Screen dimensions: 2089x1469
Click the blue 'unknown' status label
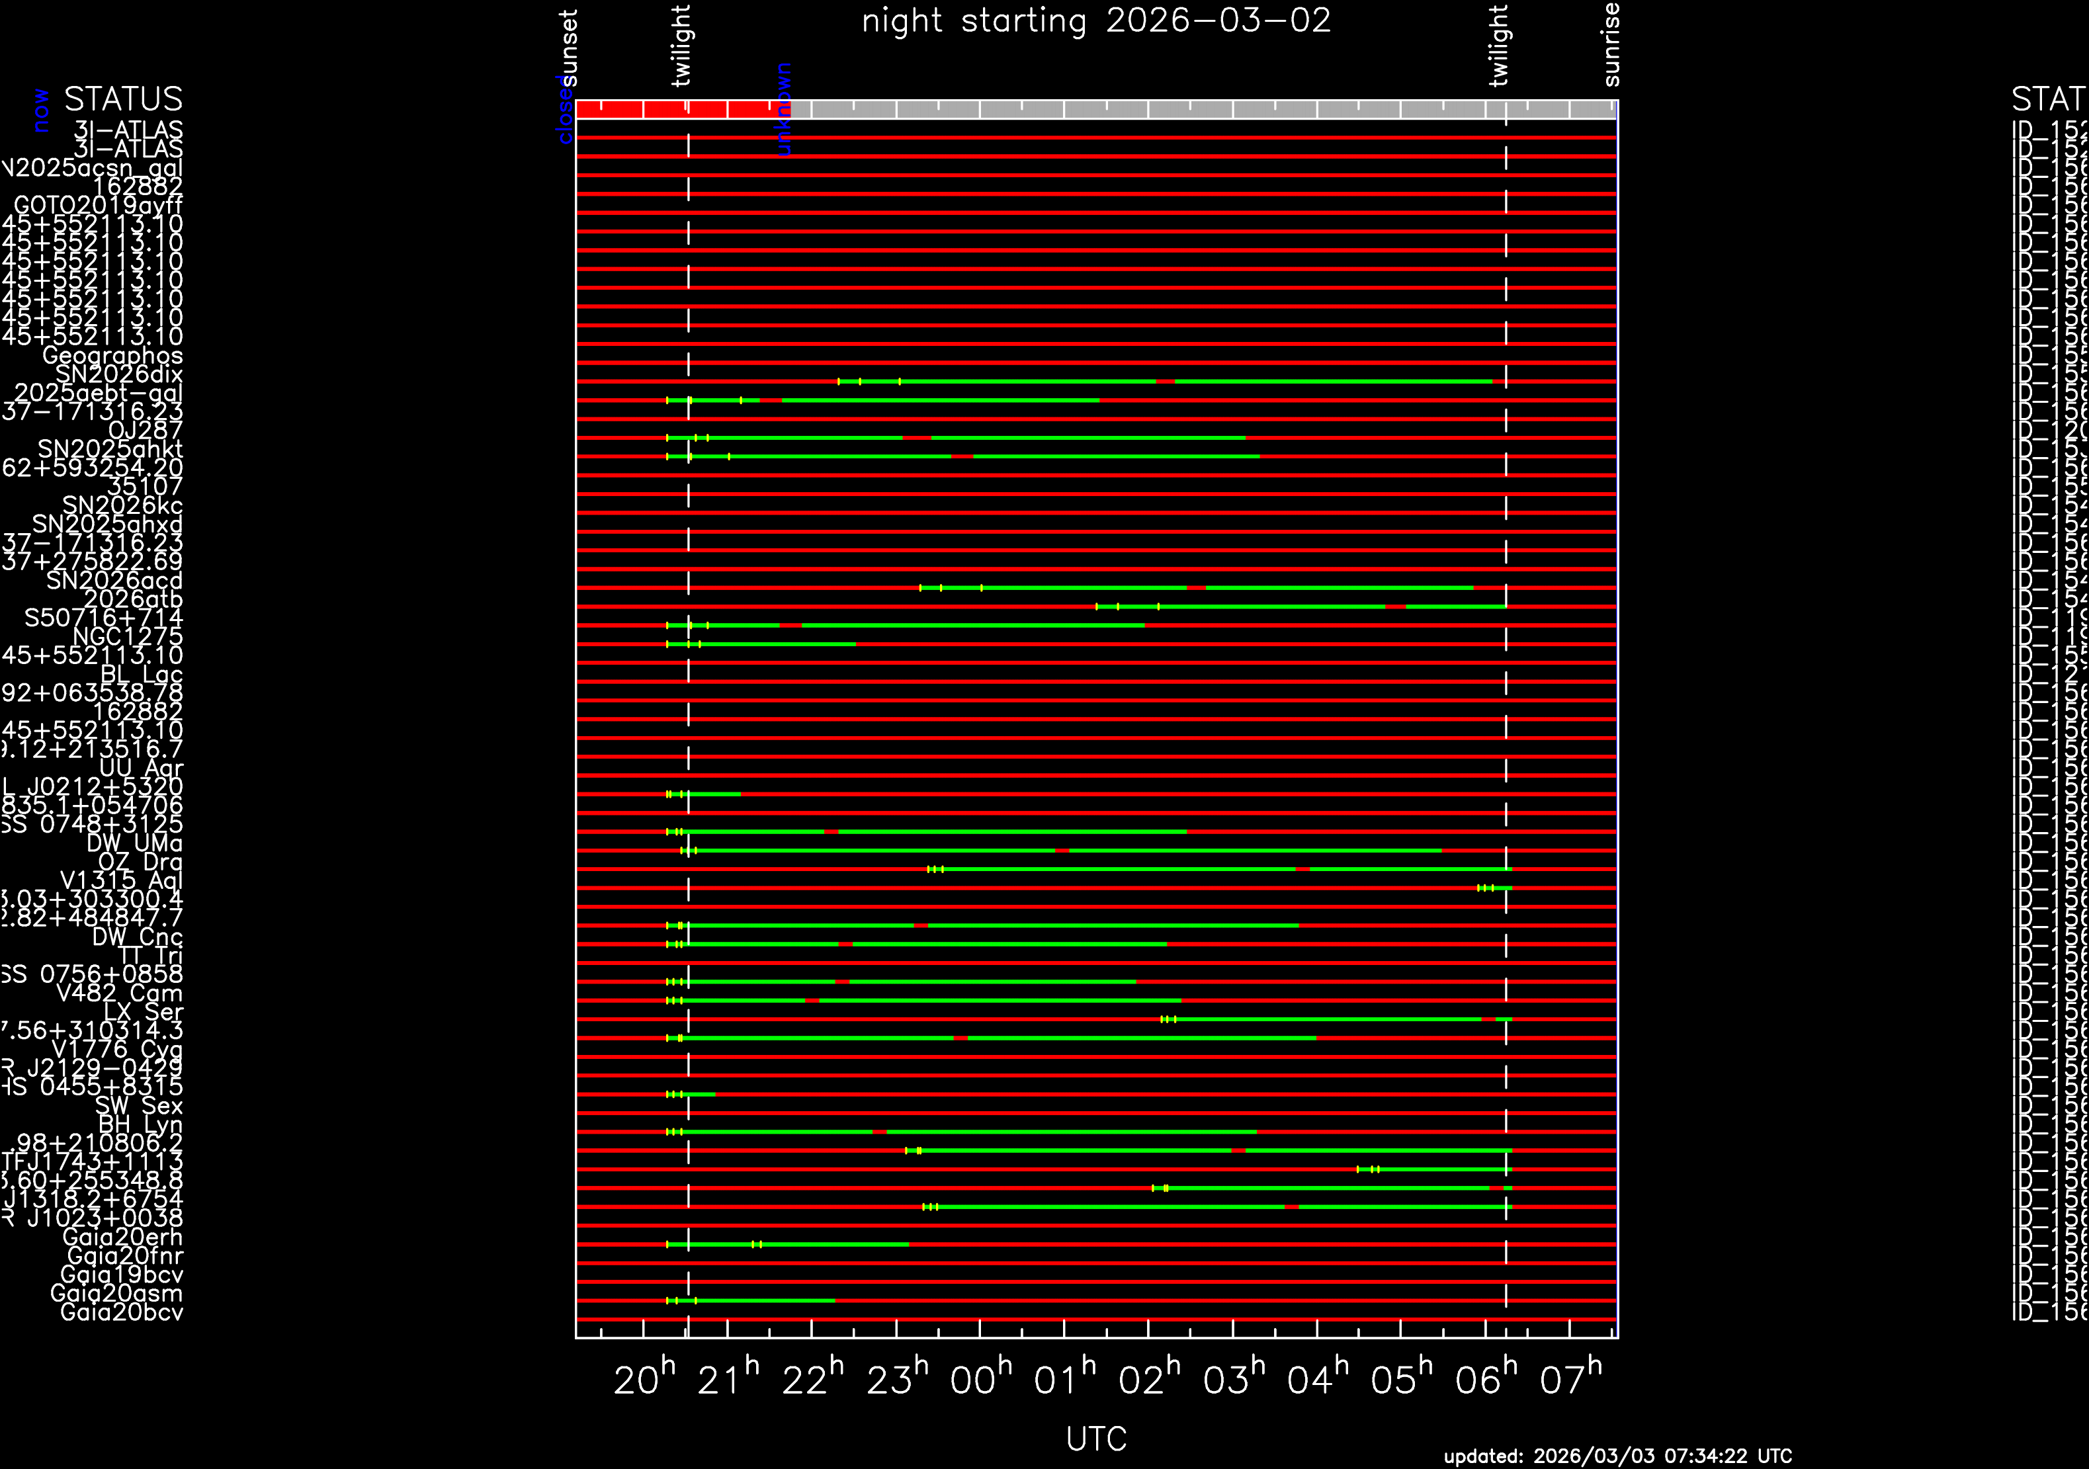pyautogui.click(x=785, y=109)
